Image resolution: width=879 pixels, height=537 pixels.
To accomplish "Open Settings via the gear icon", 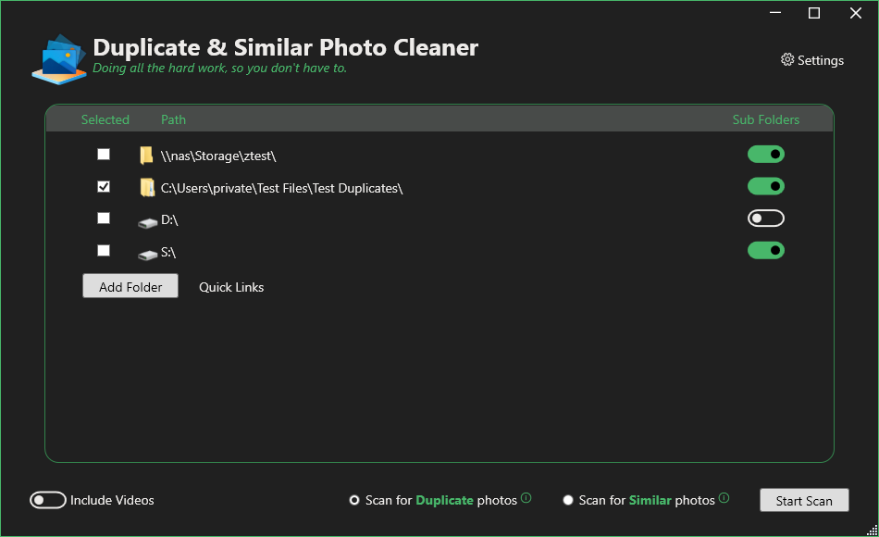I will point(787,60).
